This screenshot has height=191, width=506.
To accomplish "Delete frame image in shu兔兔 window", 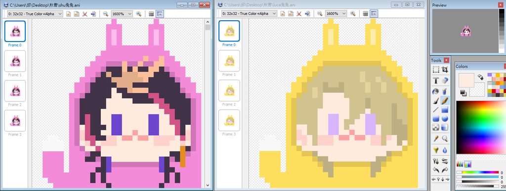I will pos(85,13).
